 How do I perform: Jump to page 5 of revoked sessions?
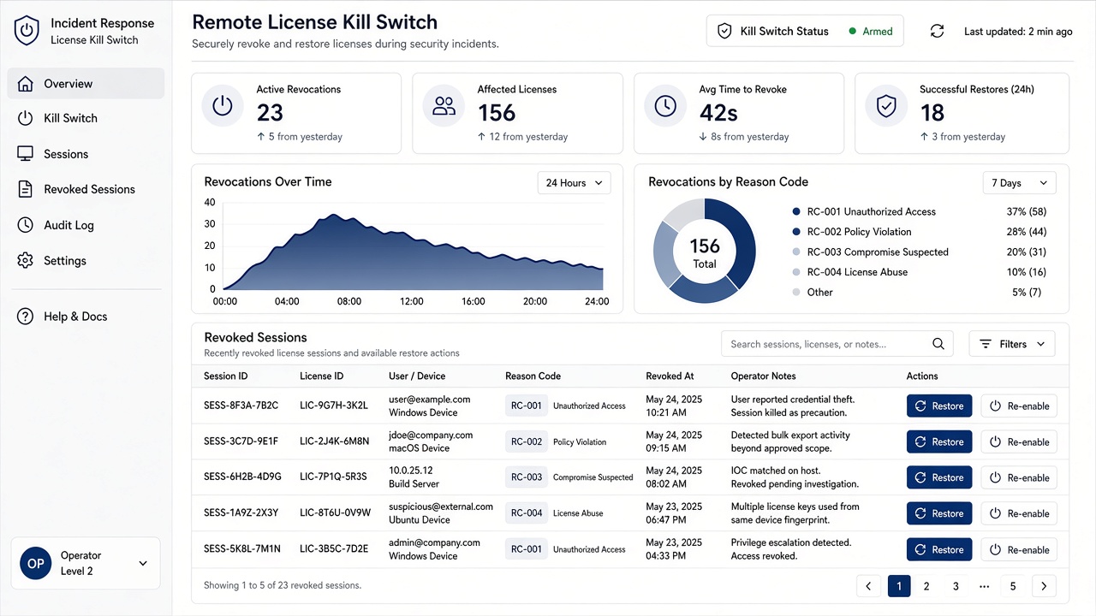tap(1013, 586)
